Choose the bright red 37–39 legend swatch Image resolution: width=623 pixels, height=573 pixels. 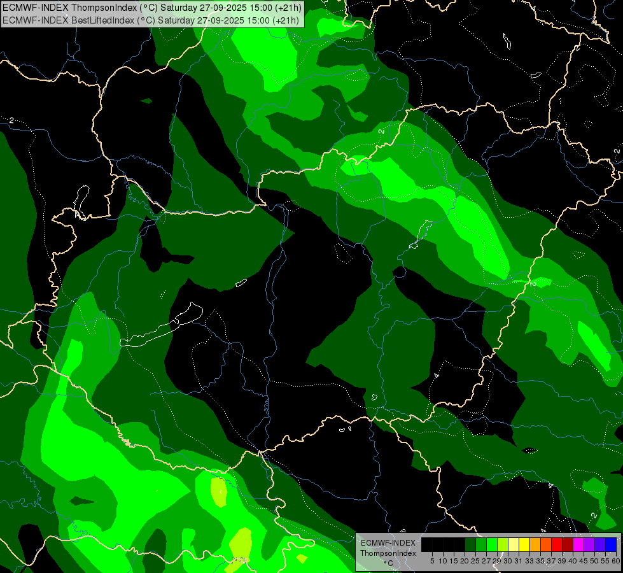557,544
